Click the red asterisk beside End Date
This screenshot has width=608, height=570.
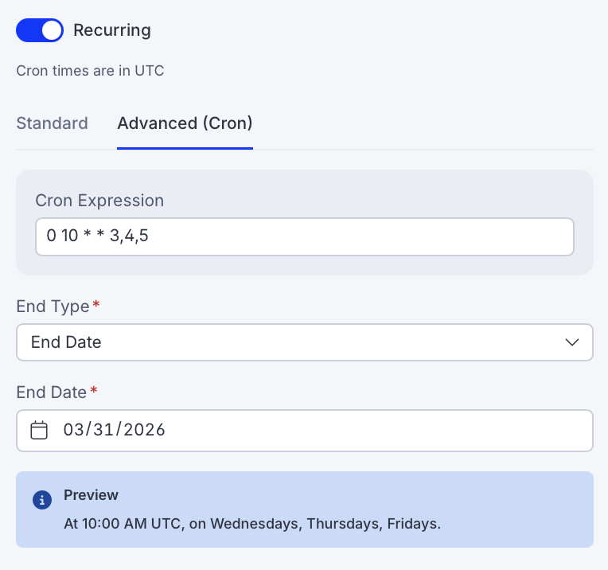pyautogui.click(x=93, y=392)
